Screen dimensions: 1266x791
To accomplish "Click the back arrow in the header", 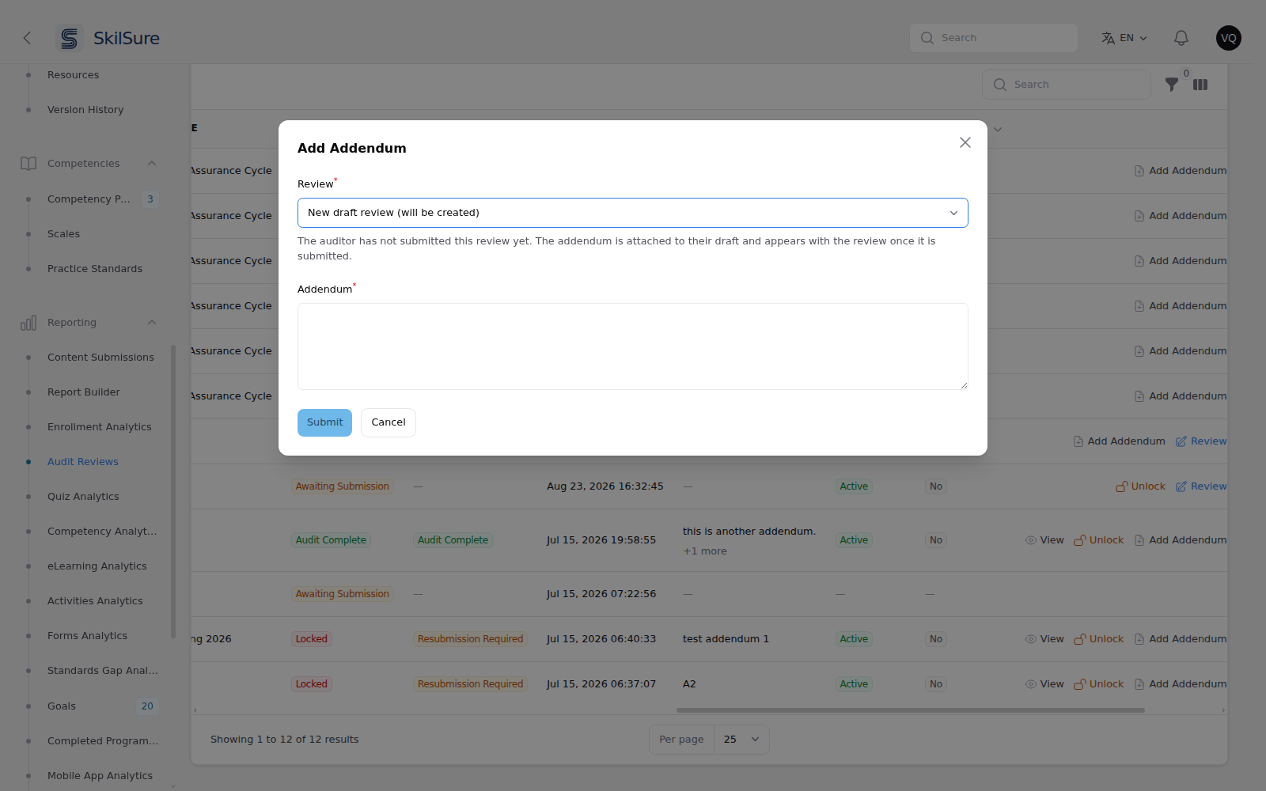I will (x=27, y=38).
